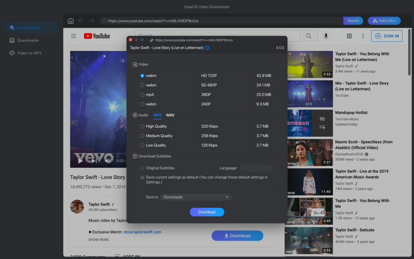414x259 pixels.
Task: Open the store.taylorswift.com link
Action: pos(142,232)
